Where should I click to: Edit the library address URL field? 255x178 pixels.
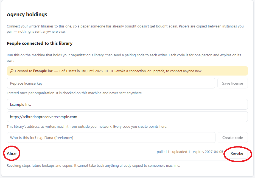coord(127,117)
